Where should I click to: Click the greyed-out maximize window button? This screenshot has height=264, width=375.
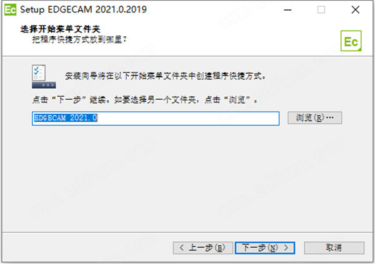pos(321,10)
